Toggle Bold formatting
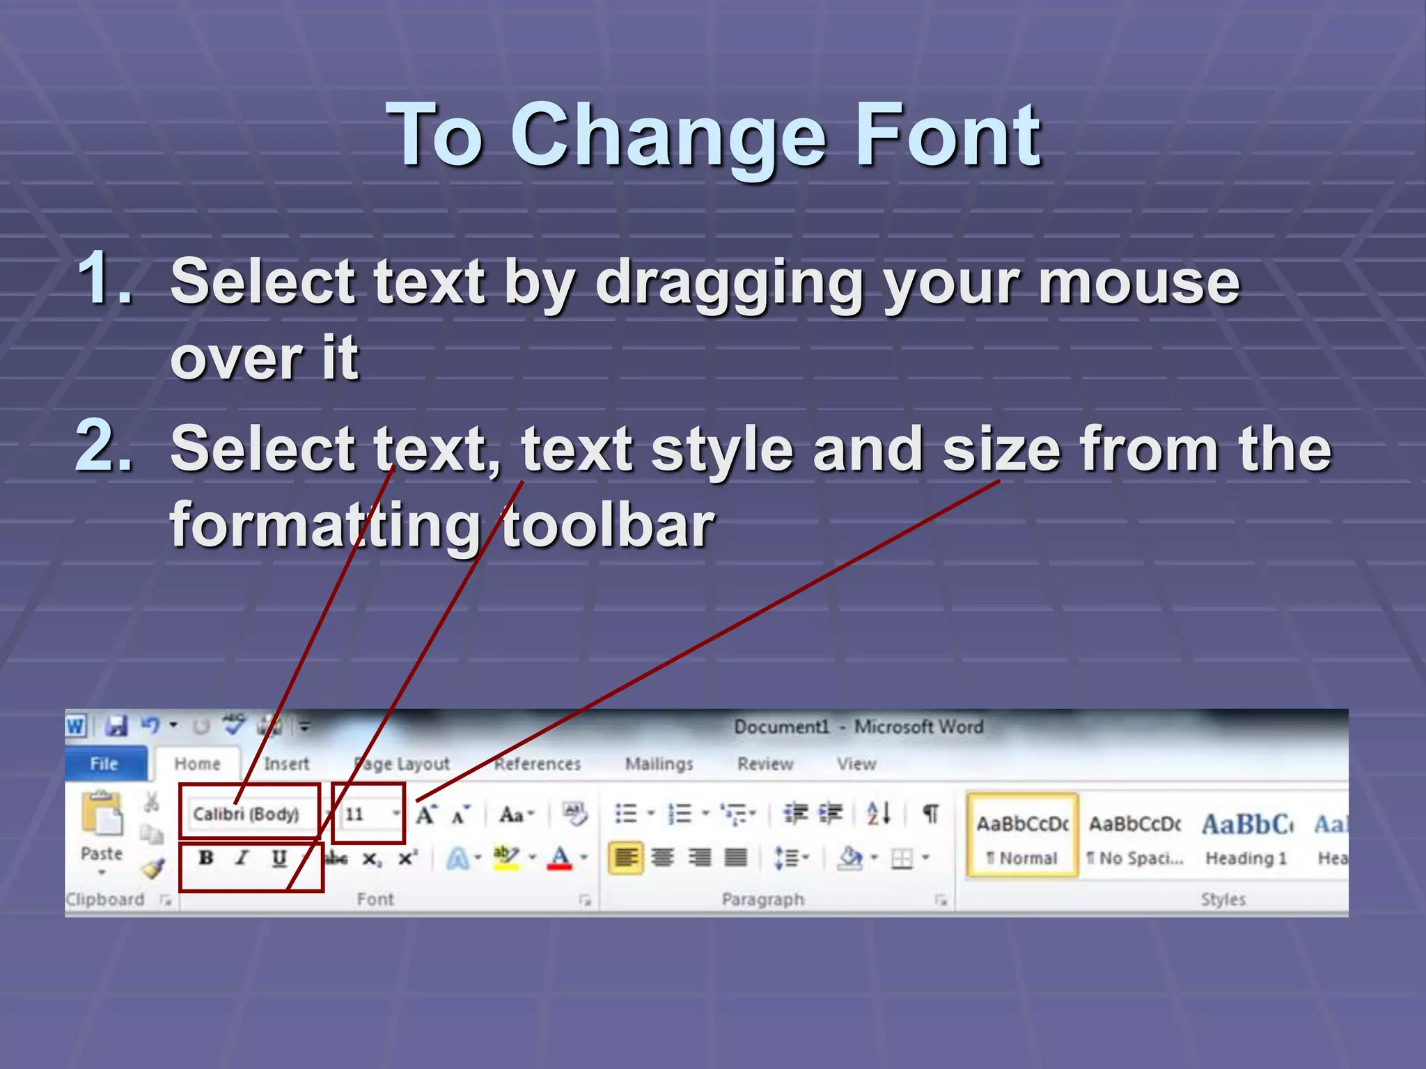This screenshot has width=1426, height=1069. [x=206, y=857]
